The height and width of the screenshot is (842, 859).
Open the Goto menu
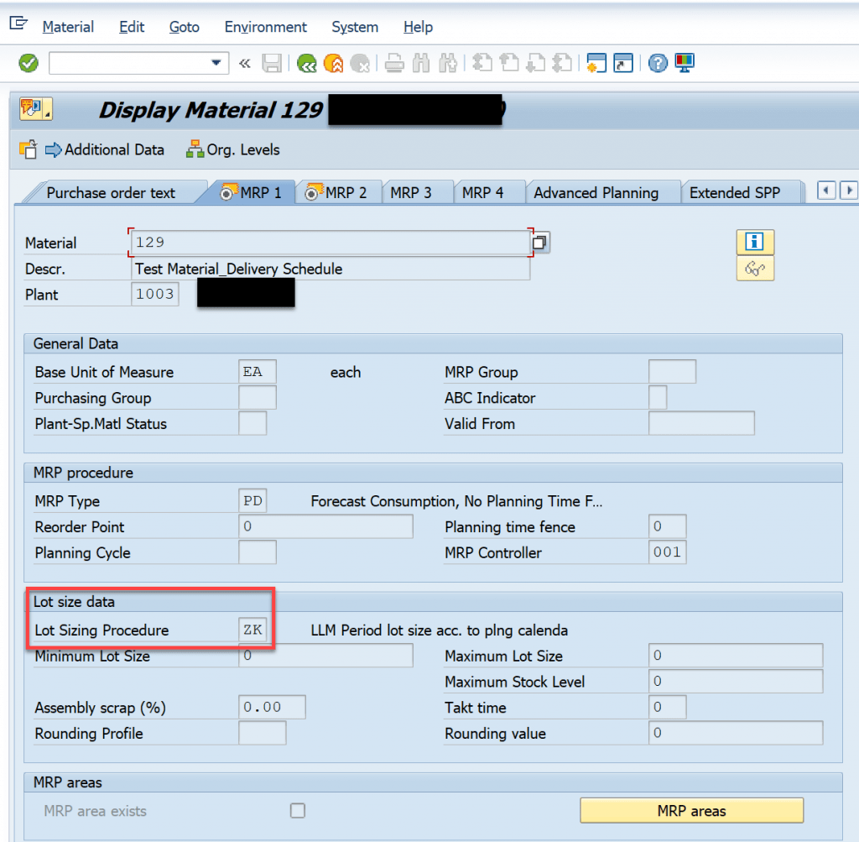click(184, 27)
